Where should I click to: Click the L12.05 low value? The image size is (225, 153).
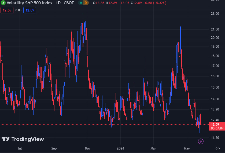pyautogui.click(x=124, y=3)
